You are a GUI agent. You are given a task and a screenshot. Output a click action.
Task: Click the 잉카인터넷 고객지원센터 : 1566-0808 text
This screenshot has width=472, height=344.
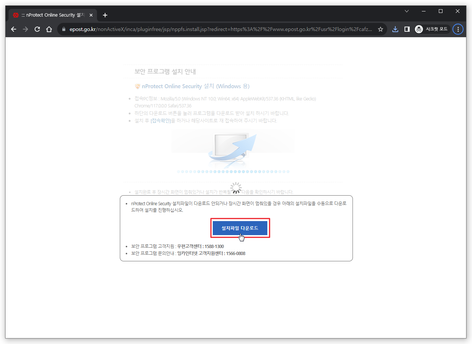[x=211, y=254]
